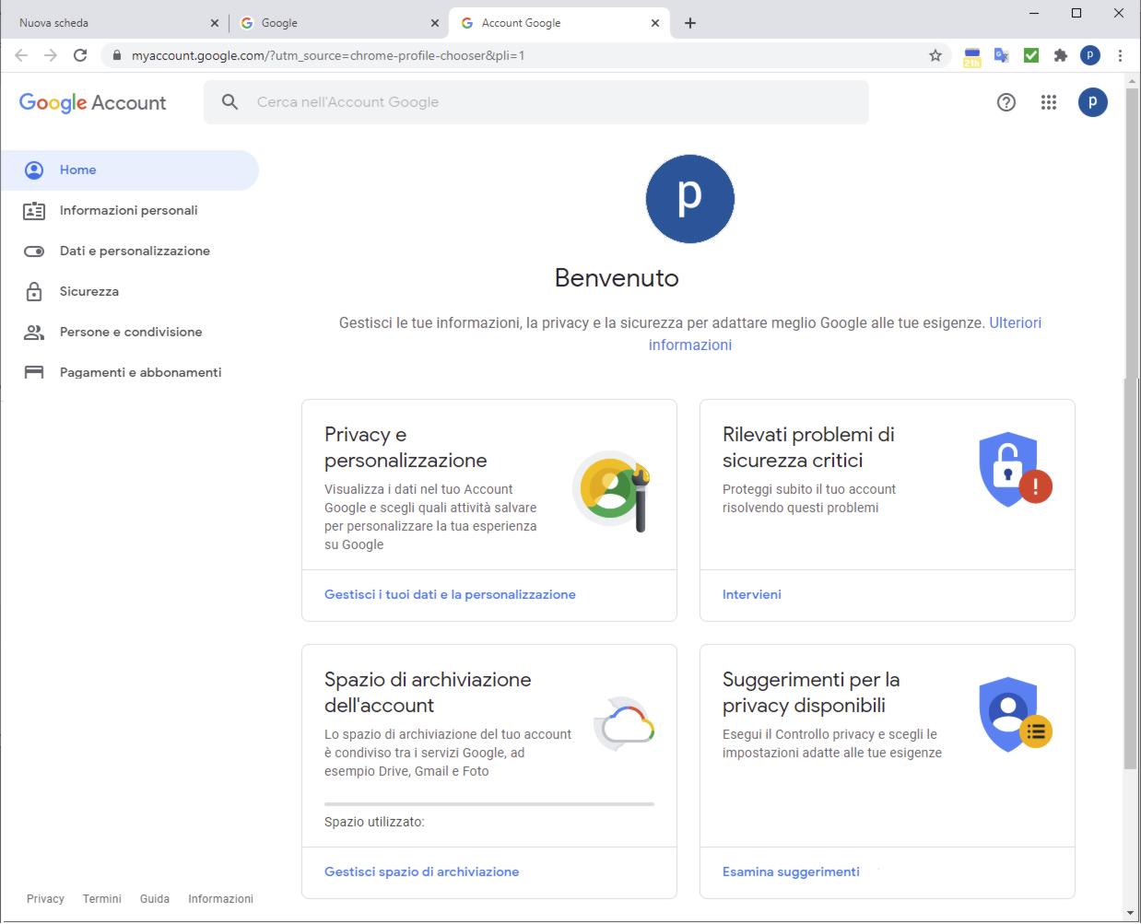
Task: Open a new tab with the plus button
Action: 690,23
